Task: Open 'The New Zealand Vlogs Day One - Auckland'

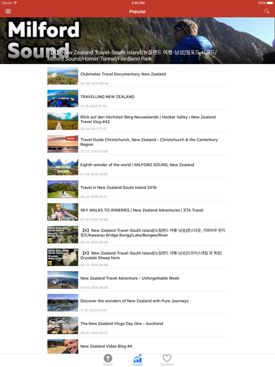Action: 122,324
